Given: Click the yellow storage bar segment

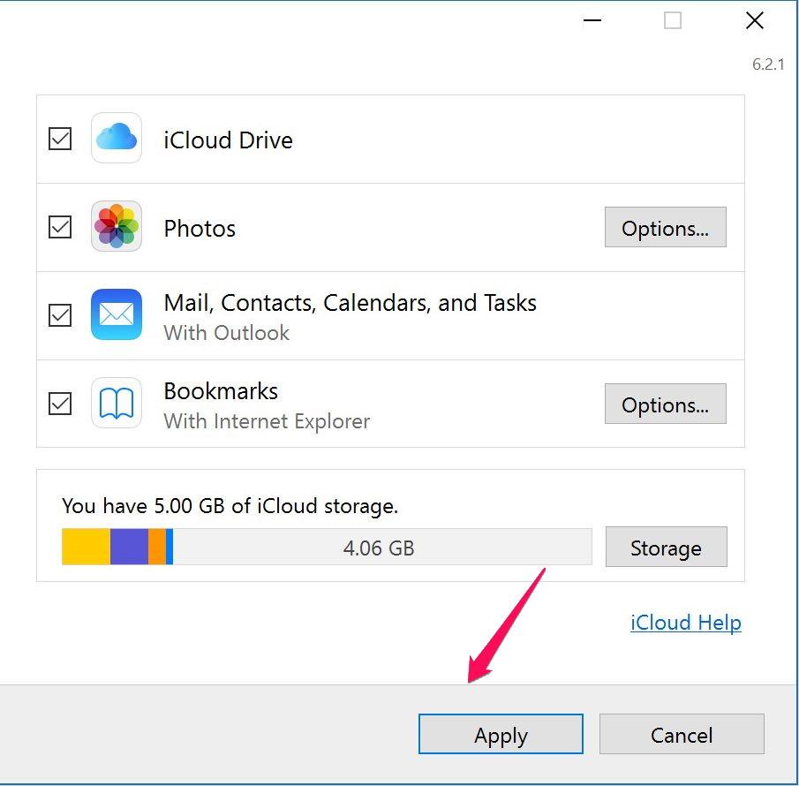Looking at the screenshot, I should coord(87,547).
